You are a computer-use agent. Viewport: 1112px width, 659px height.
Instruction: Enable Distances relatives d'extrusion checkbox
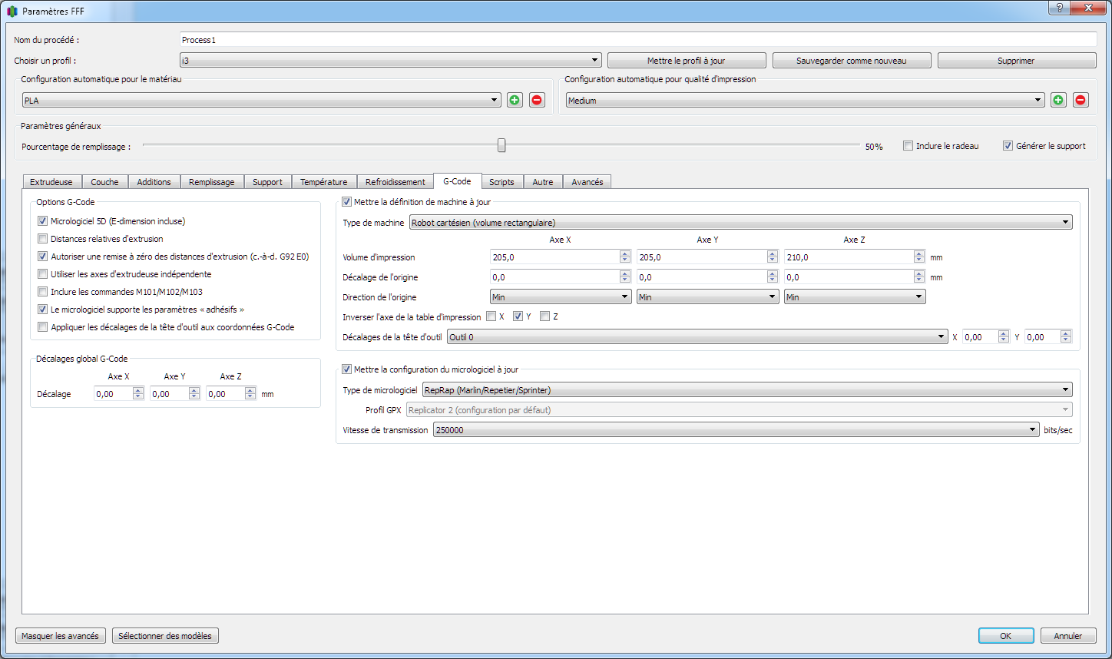[x=43, y=239]
